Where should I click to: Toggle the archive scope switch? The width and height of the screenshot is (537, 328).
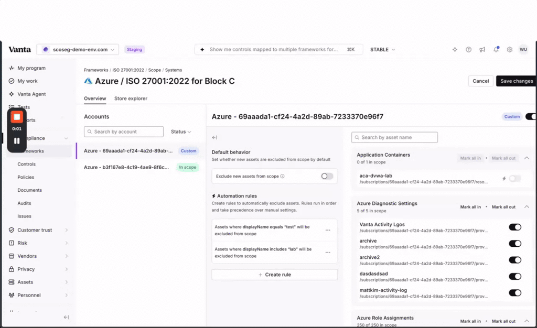click(515, 244)
